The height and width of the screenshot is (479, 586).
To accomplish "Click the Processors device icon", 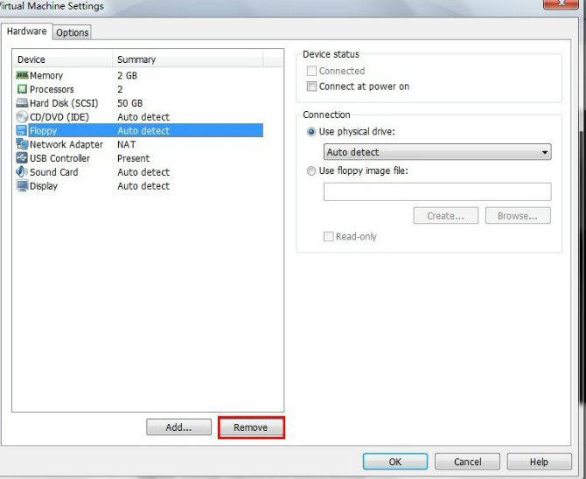I will (22, 89).
